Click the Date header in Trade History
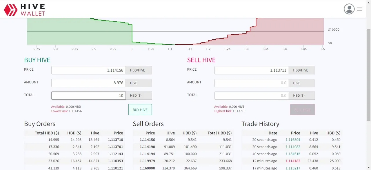The width and height of the screenshot is (371, 170). (x=273, y=133)
